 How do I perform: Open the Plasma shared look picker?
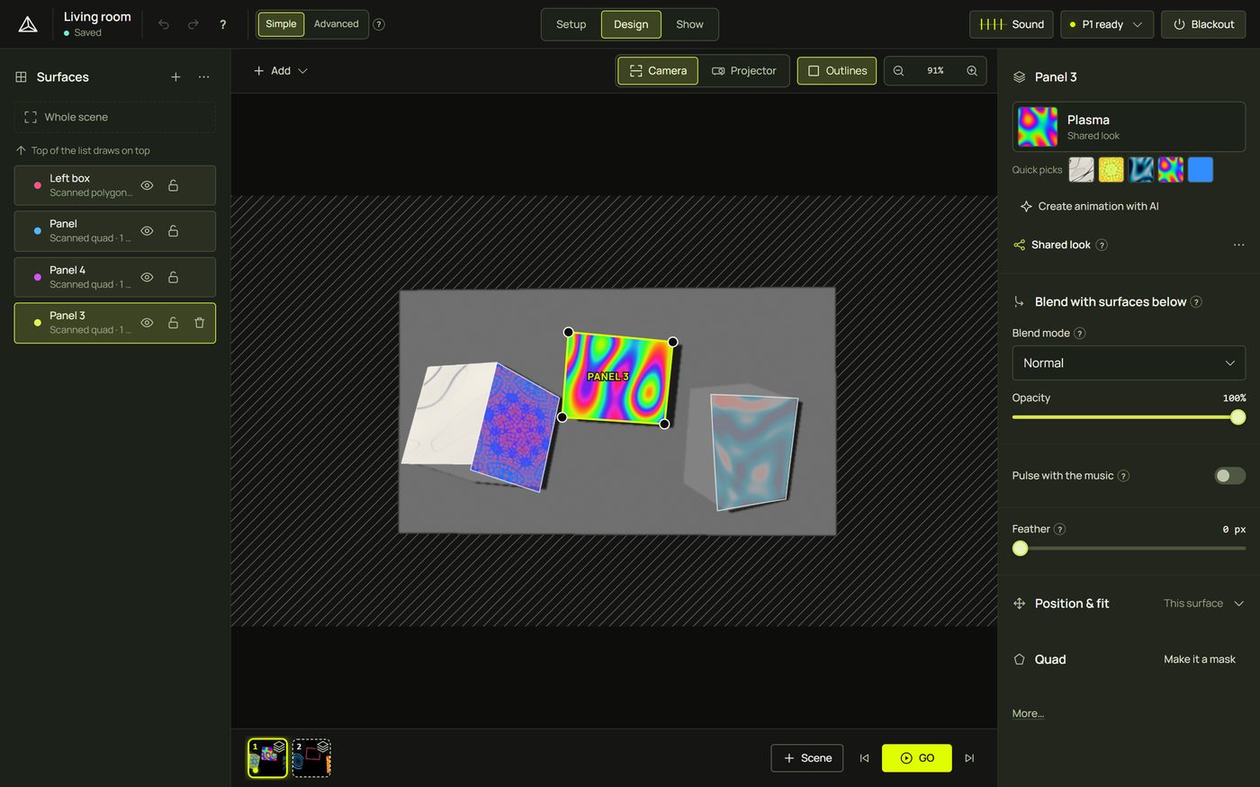click(x=1129, y=127)
